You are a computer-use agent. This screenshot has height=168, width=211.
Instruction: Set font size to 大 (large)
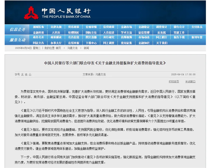[22, 75]
